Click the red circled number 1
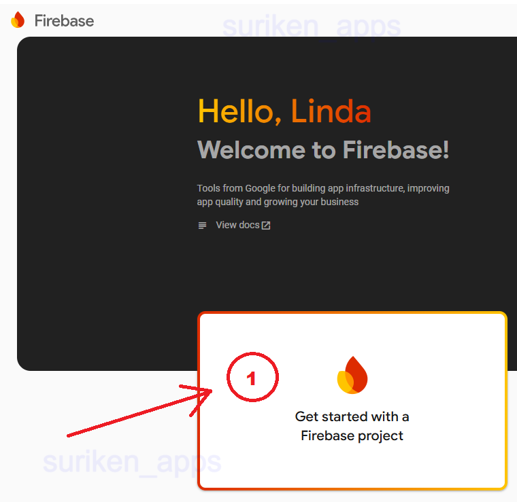The height and width of the screenshot is (502, 517). click(x=252, y=379)
